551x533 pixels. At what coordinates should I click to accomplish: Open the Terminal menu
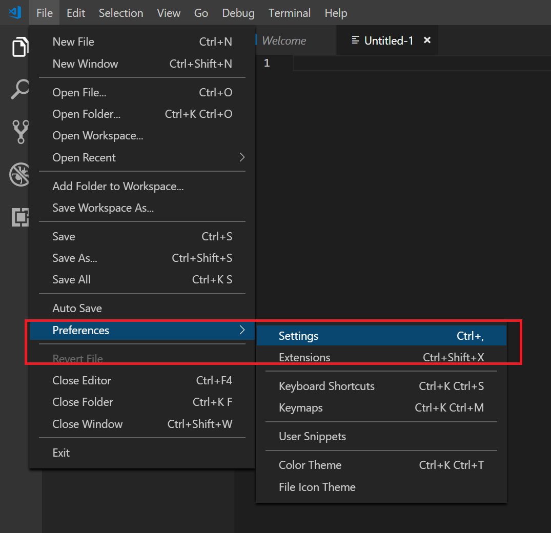point(290,13)
